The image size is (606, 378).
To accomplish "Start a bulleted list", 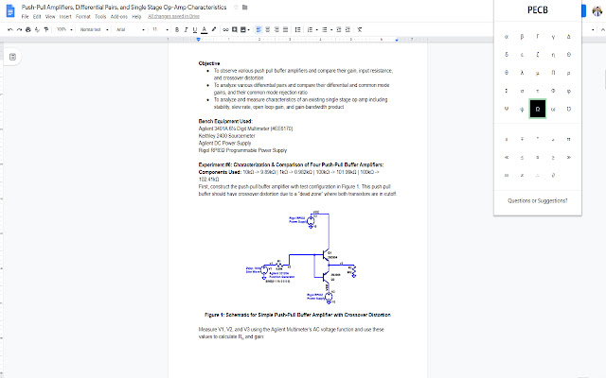I will point(325,29).
